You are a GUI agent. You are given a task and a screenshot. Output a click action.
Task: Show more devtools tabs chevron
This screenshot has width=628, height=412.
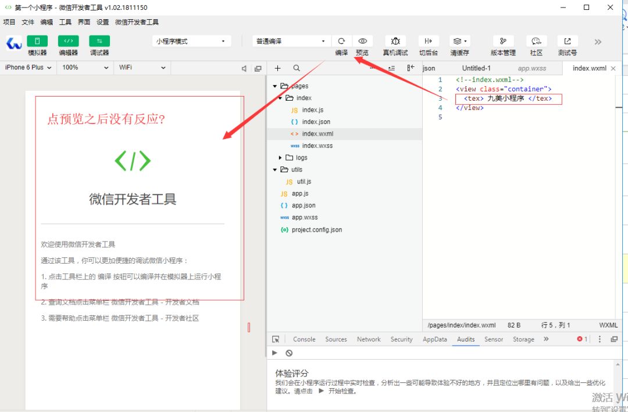pyautogui.click(x=546, y=339)
